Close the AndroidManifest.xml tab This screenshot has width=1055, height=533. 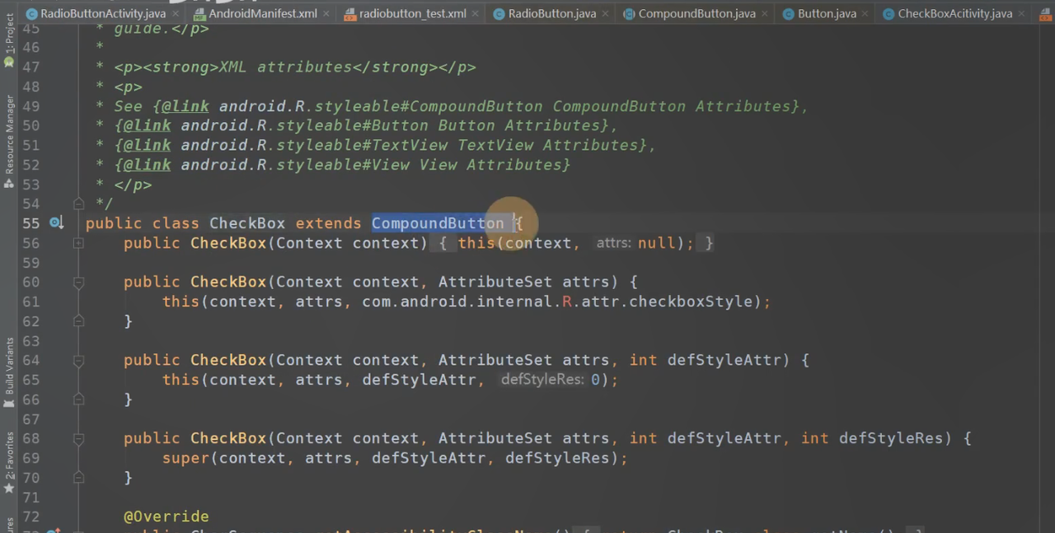pos(327,14)
